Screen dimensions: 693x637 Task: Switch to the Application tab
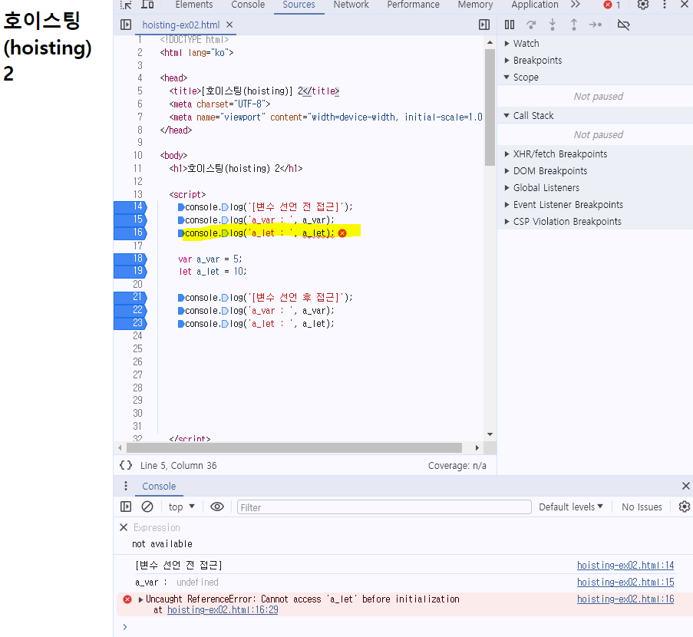[x=535, y=5]
